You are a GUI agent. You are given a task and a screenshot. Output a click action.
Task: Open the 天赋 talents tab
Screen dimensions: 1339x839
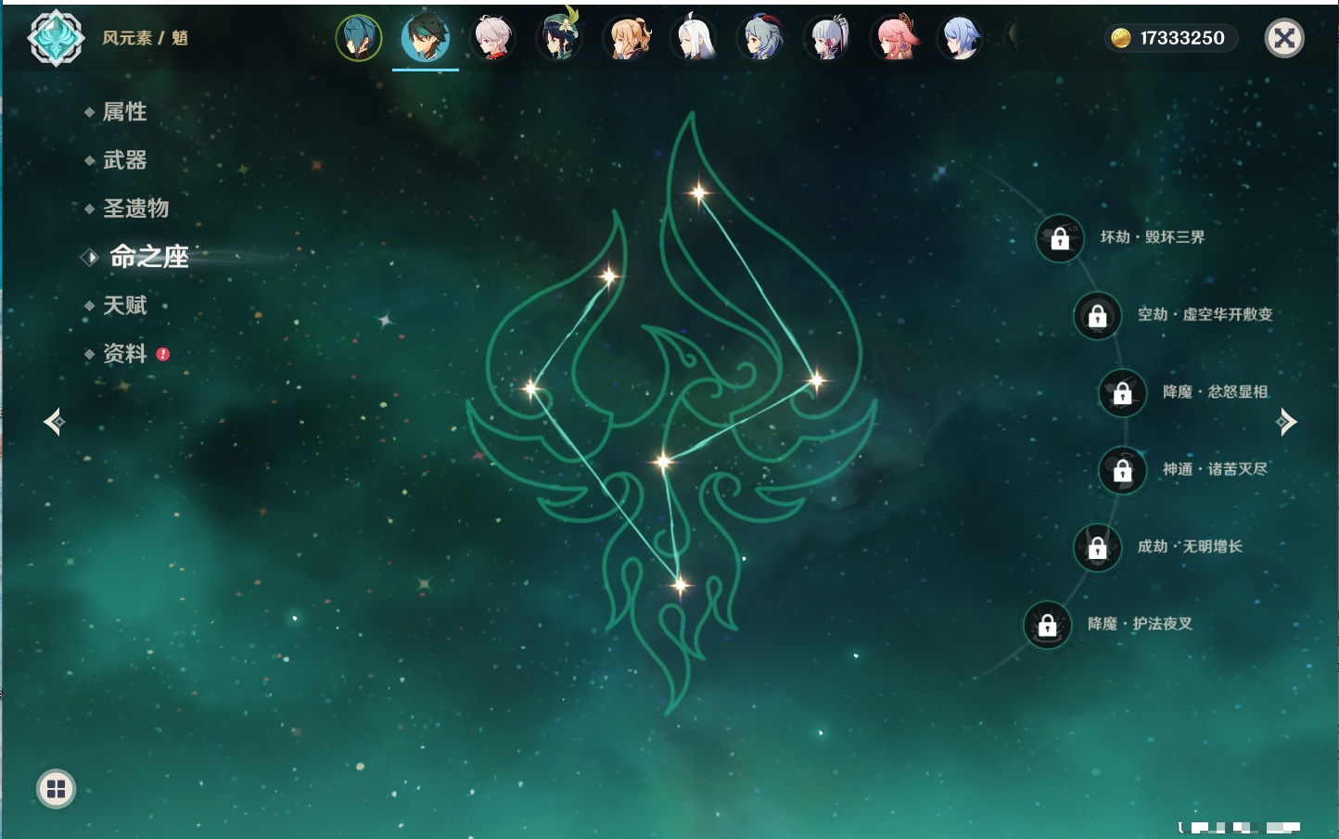click(x=124, y=305)
